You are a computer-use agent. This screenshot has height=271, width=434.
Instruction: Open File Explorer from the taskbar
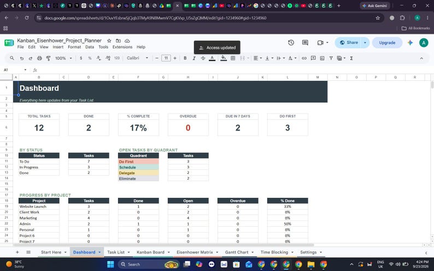coord(311,264)
